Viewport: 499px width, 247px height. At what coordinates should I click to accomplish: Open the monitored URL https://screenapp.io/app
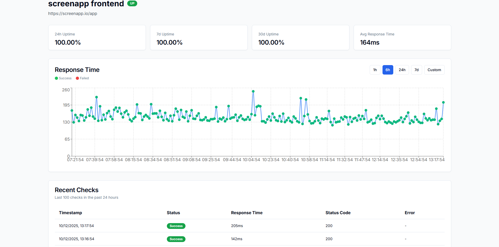click(72, 13)
